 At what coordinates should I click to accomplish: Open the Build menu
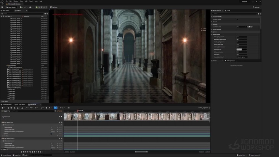26,1
